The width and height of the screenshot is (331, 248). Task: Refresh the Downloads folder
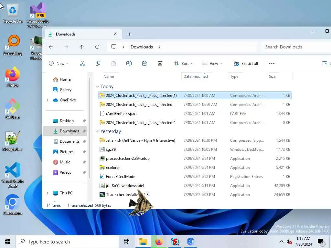point(97,47)
